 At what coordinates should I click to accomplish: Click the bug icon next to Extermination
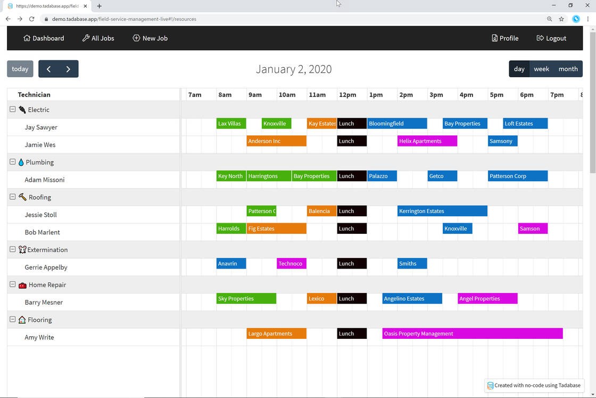(22, 249)
